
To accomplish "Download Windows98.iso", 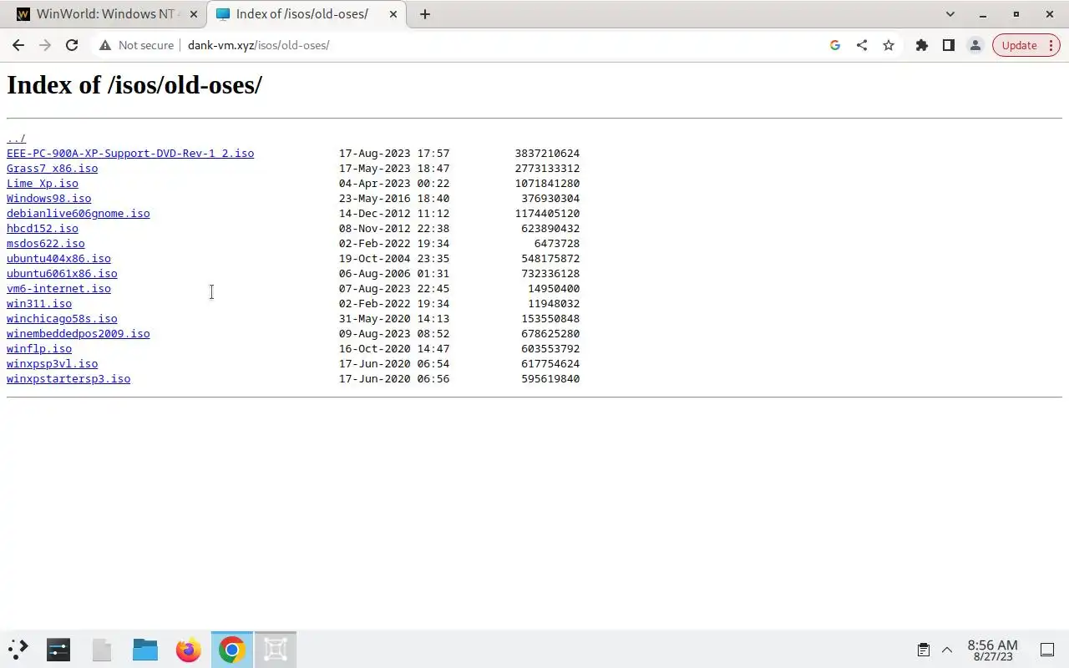I will click(48, 198).
